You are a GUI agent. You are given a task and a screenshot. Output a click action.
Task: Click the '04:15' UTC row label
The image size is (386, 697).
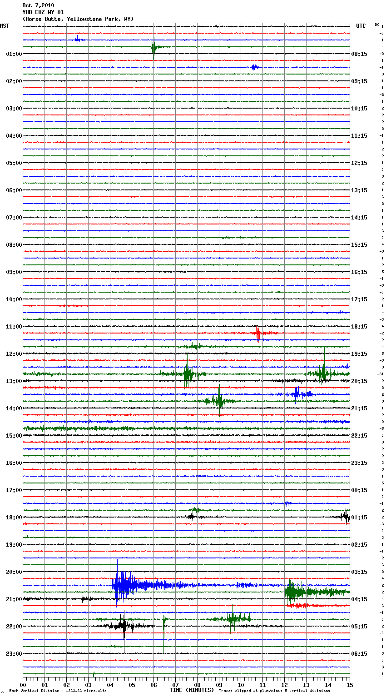tap(359, 599)
